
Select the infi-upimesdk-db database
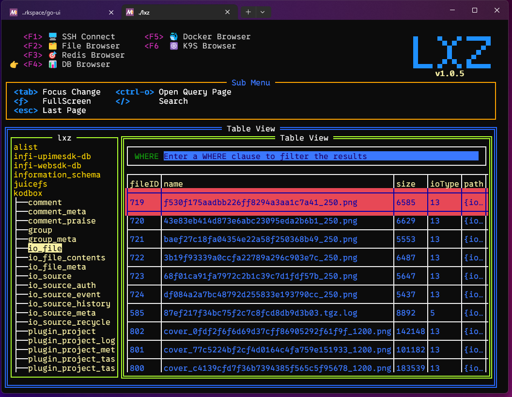52,156
